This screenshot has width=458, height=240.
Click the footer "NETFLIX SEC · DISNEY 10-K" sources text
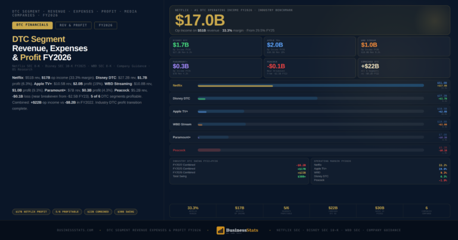(339, 230)
